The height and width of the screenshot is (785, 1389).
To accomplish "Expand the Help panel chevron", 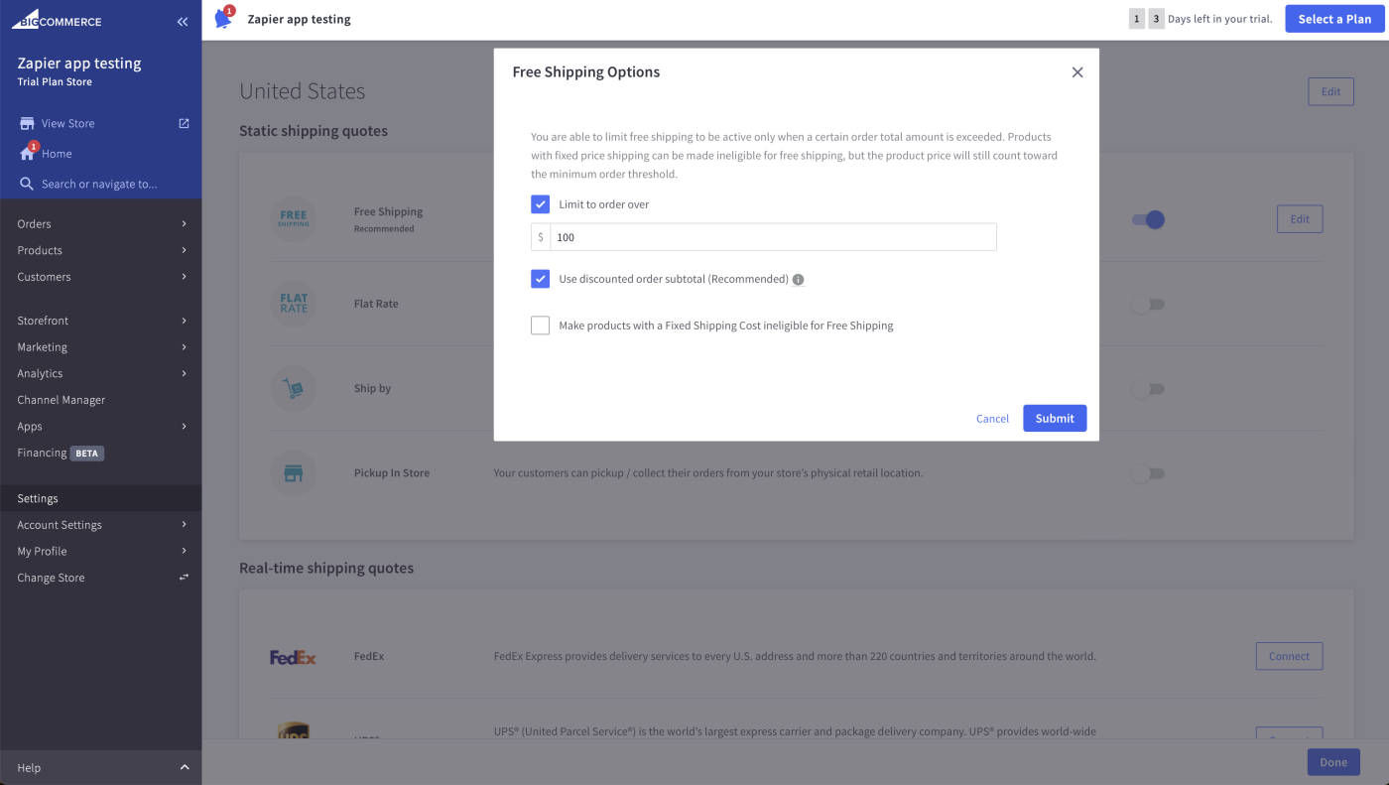I will click(185, 768).
